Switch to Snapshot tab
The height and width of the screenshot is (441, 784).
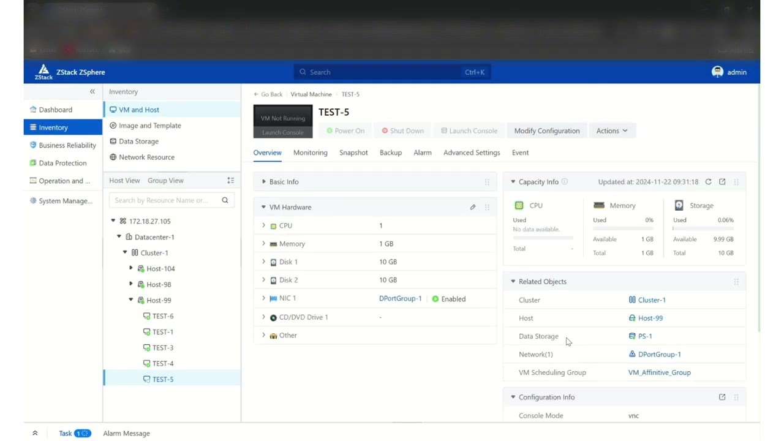[353, 153]
